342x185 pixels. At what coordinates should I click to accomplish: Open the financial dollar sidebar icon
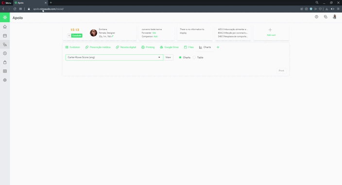[x=5, y=53]
